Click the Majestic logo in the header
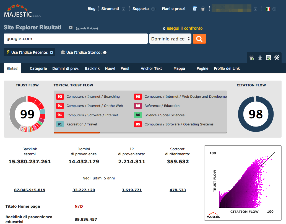 point(22,11)
